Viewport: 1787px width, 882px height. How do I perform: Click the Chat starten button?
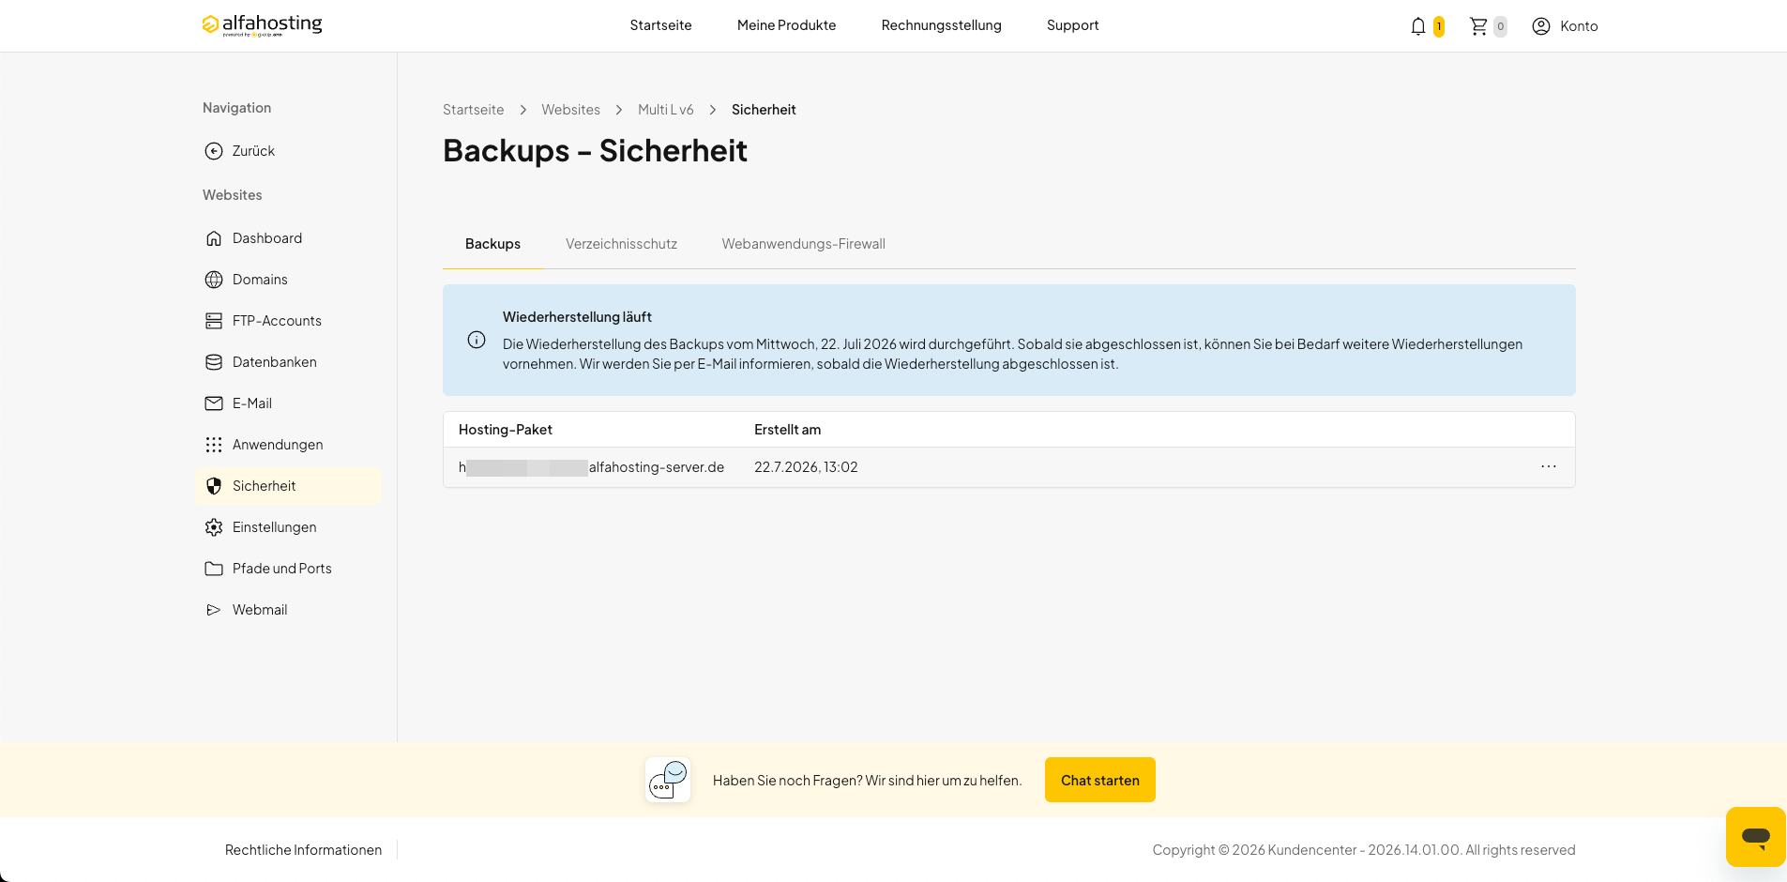click(1100, 780)
